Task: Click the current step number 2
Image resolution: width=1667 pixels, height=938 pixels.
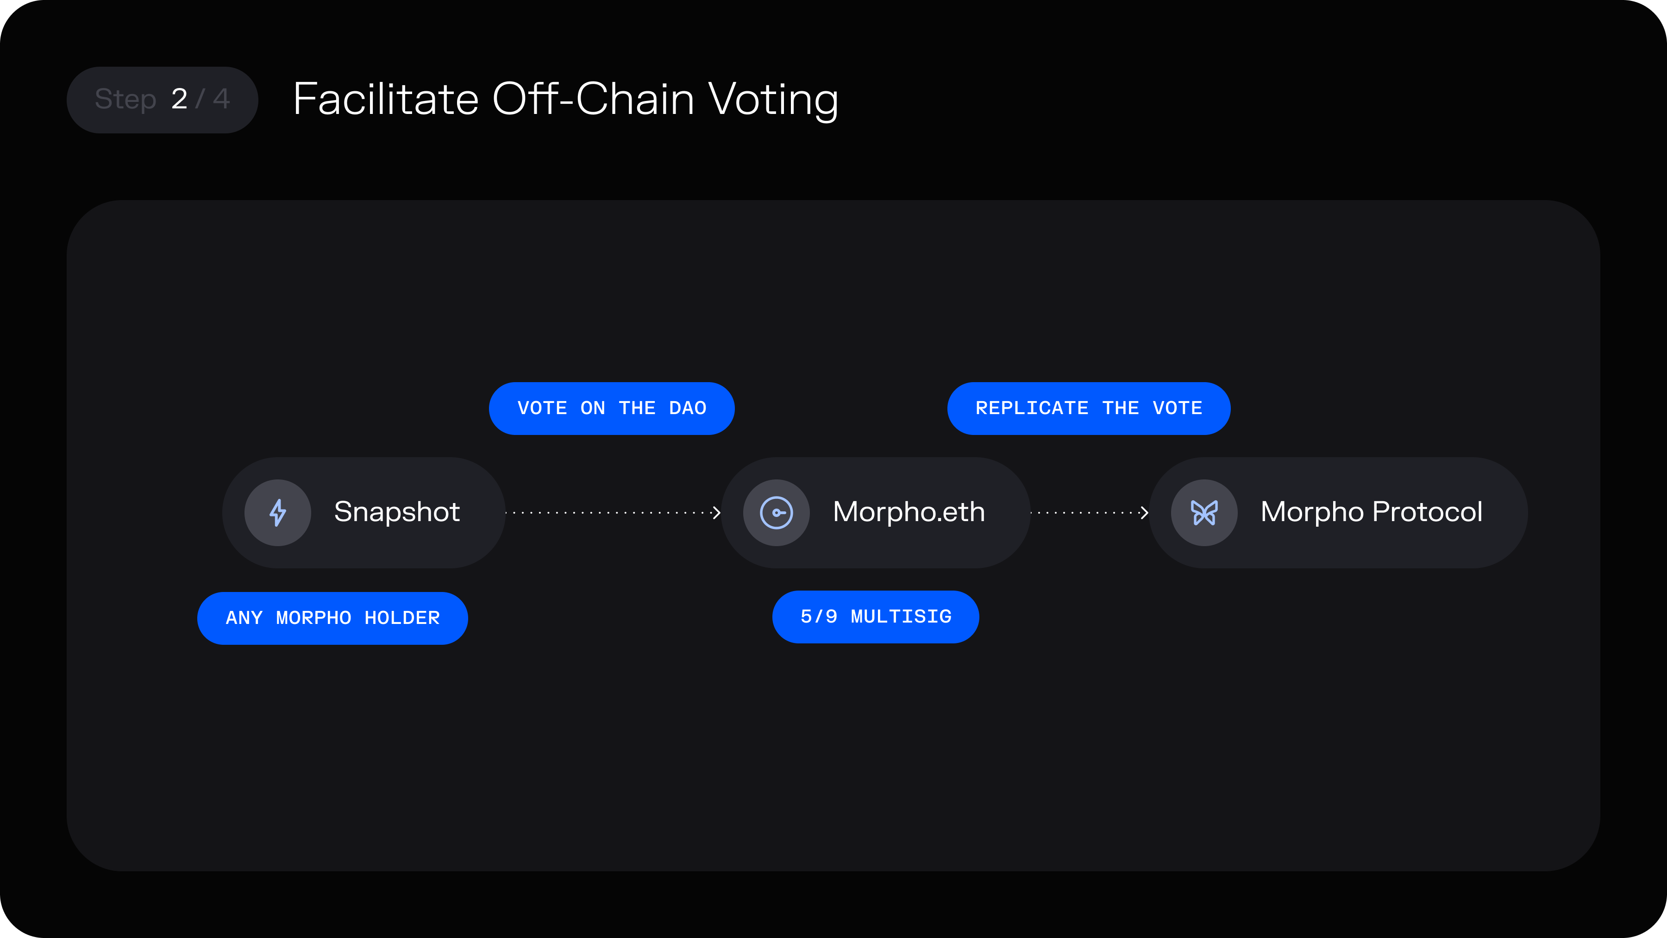Action: coord(179,100)
